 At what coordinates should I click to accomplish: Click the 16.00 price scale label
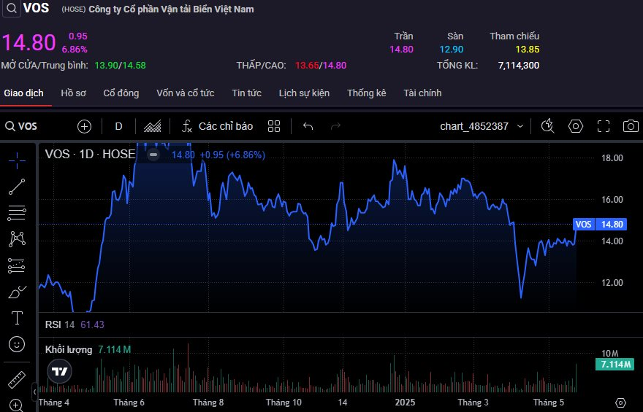612,200
